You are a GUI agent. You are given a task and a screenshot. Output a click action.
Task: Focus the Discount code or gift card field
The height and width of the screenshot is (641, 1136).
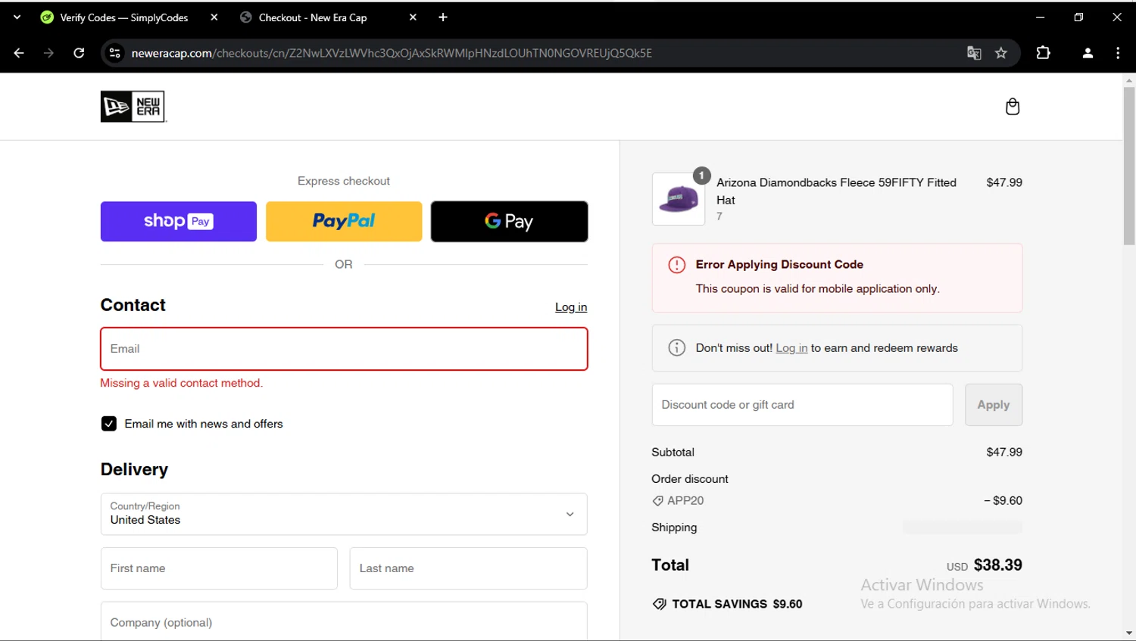point(802,405)
